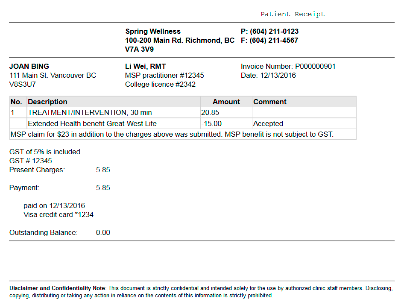Click the MSP claim note line

[172, 135]
